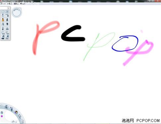Open the Help menu (帮助)
The height and width of the screenshot is (124, 161).
point(23,4)
